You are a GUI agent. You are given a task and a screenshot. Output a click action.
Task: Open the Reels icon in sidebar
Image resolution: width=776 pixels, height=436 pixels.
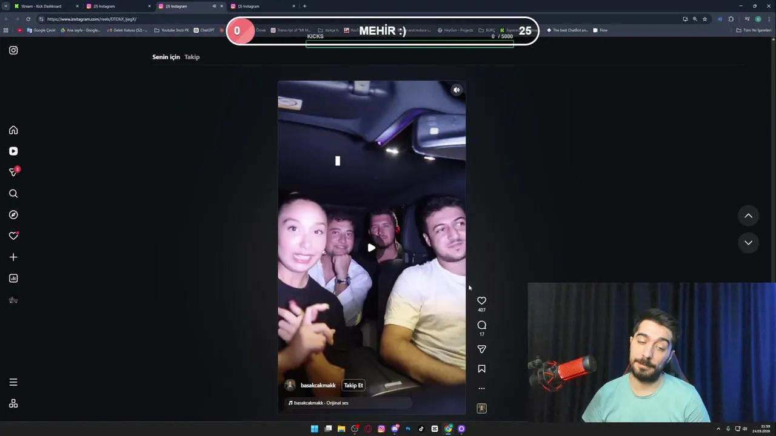(13, 151)
